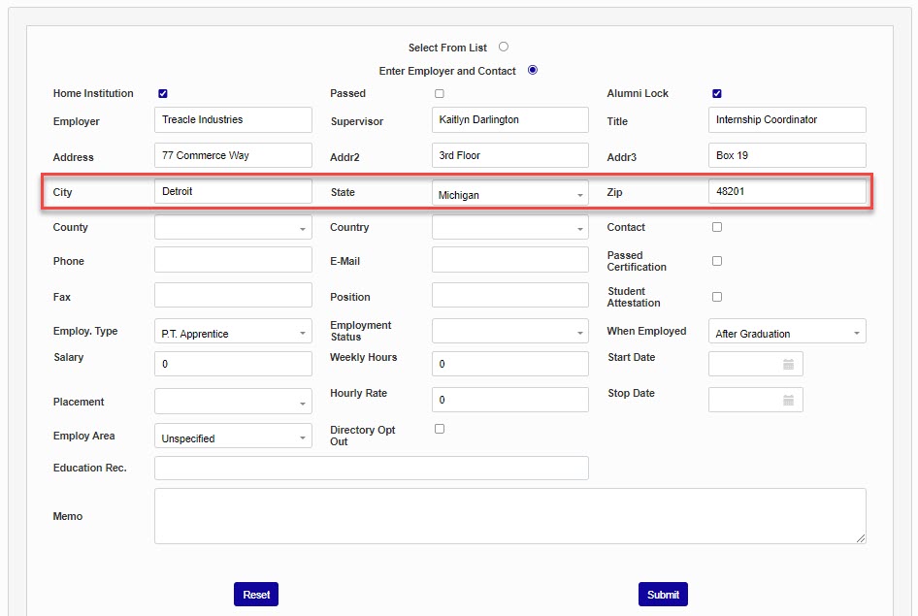Expand the State dropdown showing Michigan

pos(509,194)
